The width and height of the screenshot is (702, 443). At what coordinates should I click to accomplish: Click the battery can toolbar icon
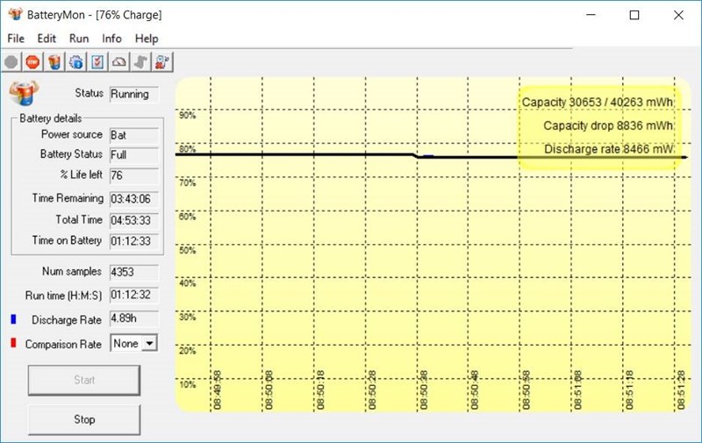tap(54, 61)
